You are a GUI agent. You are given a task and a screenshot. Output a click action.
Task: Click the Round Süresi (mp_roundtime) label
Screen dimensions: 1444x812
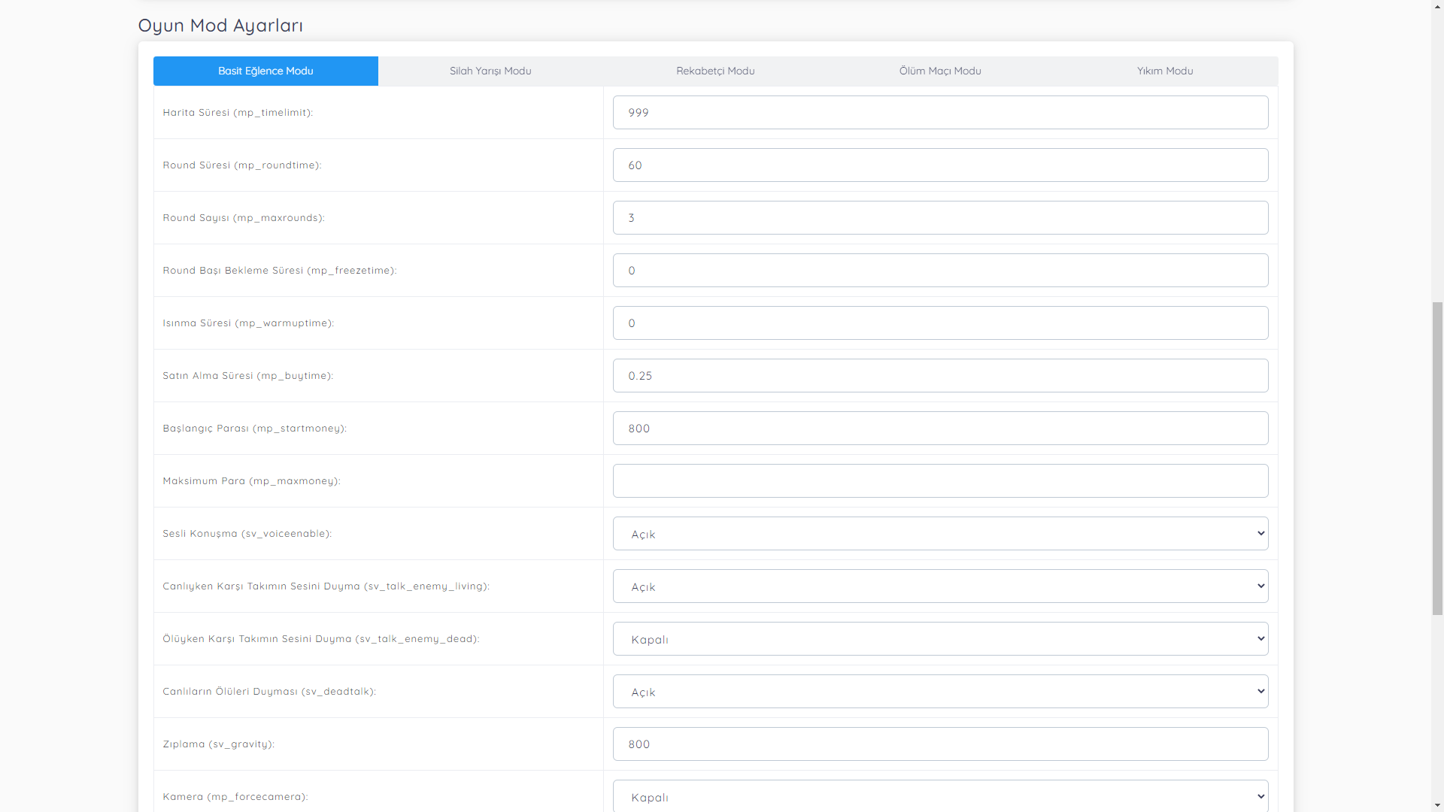[x=242, y=165]
